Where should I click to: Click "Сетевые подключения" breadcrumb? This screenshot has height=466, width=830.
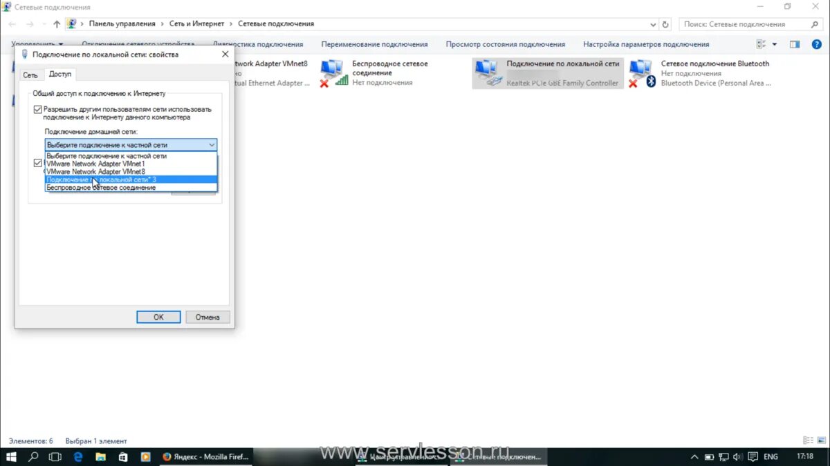tap(276, 24)
